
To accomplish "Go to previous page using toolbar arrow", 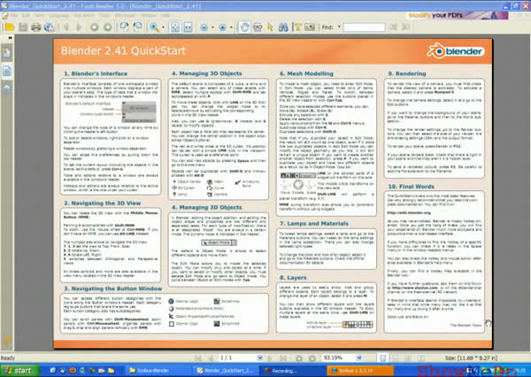I will pos(66,27).
